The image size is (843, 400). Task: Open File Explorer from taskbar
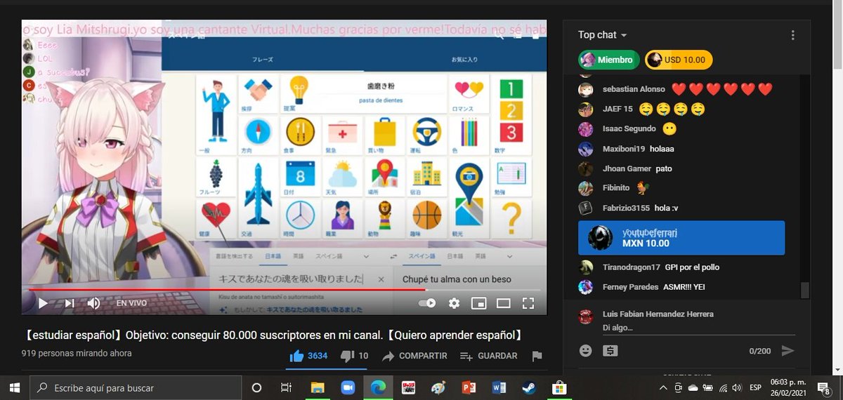[318, 387]
